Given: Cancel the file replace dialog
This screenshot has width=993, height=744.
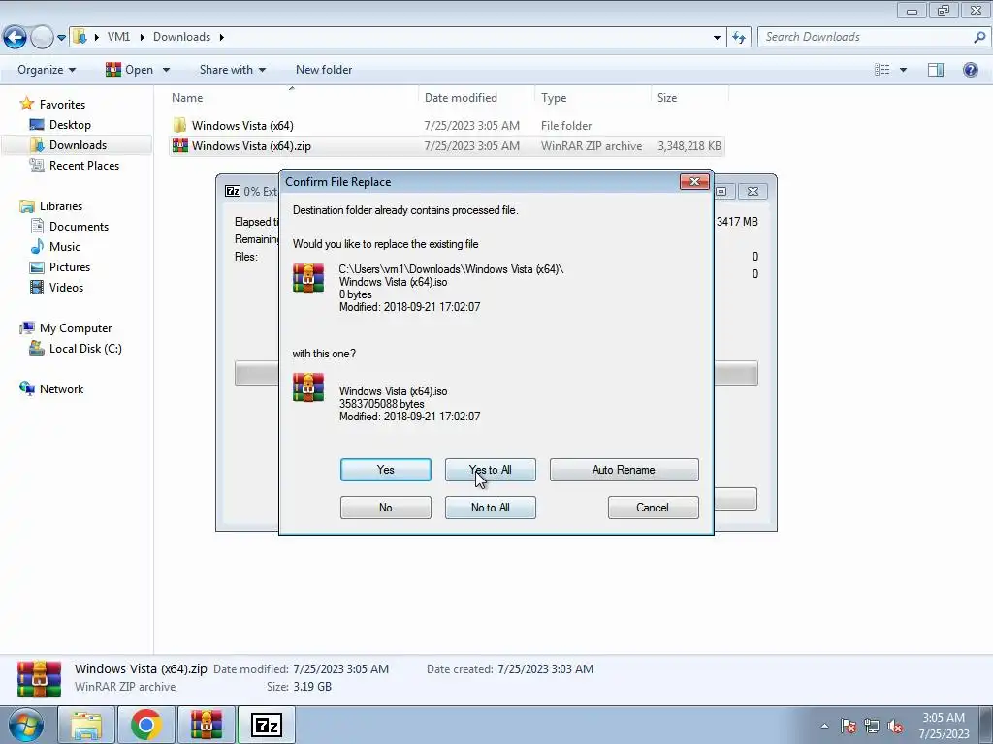Looking at the screenshot, I should pos(653,508).
